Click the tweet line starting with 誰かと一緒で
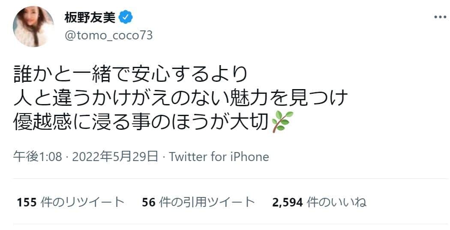 [x=131, y=75]
